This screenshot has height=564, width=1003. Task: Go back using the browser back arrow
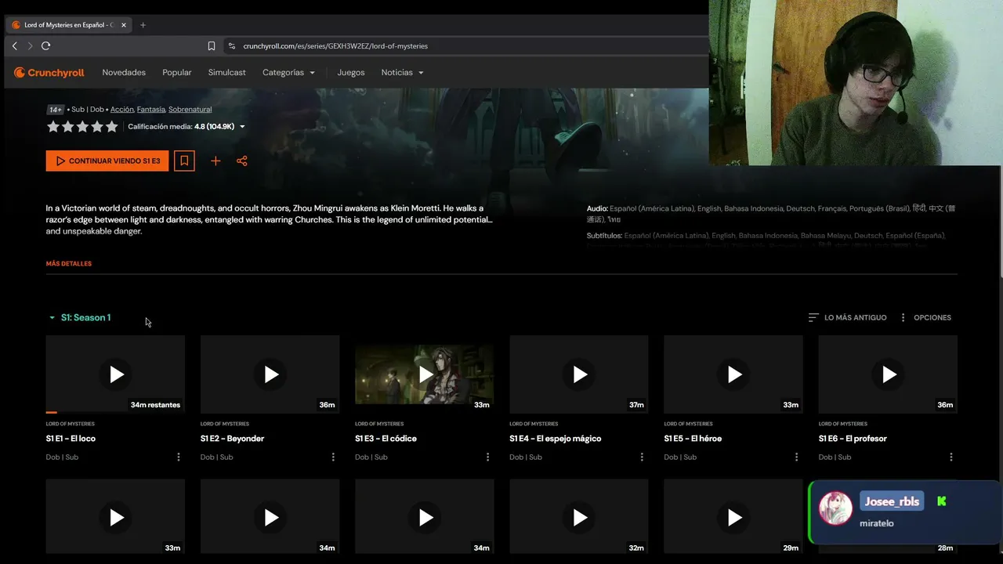pos(14,46)
